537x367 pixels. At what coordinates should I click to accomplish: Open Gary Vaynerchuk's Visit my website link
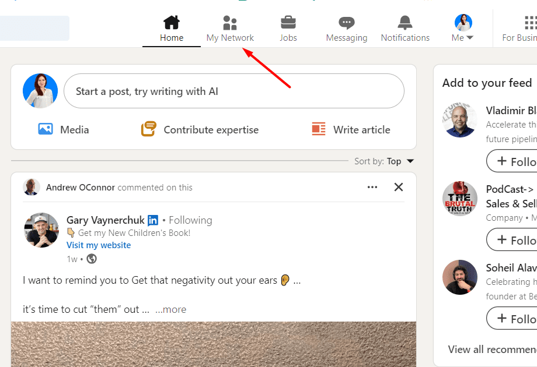[98, 245]
